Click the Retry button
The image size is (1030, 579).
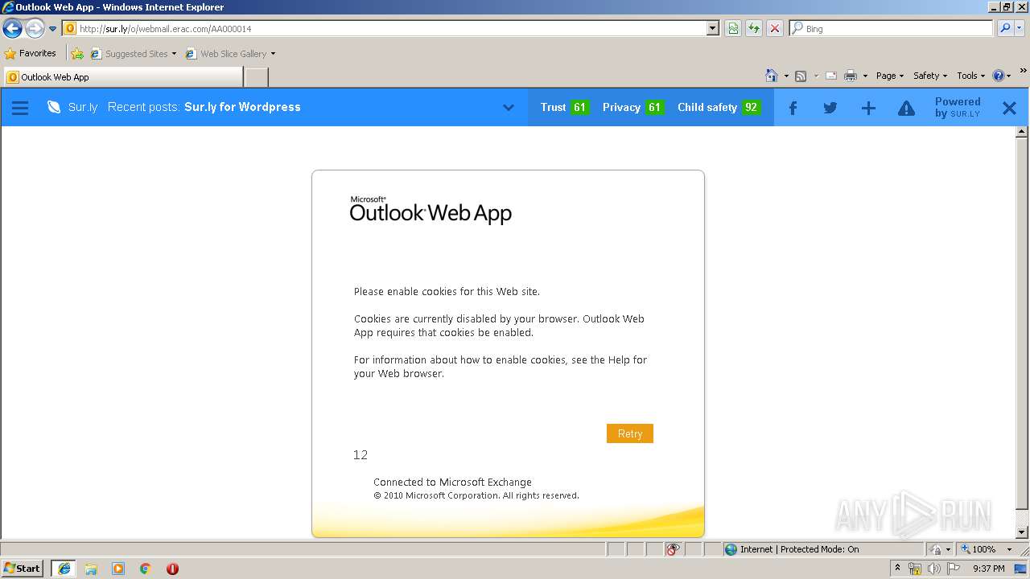point(630,433)
